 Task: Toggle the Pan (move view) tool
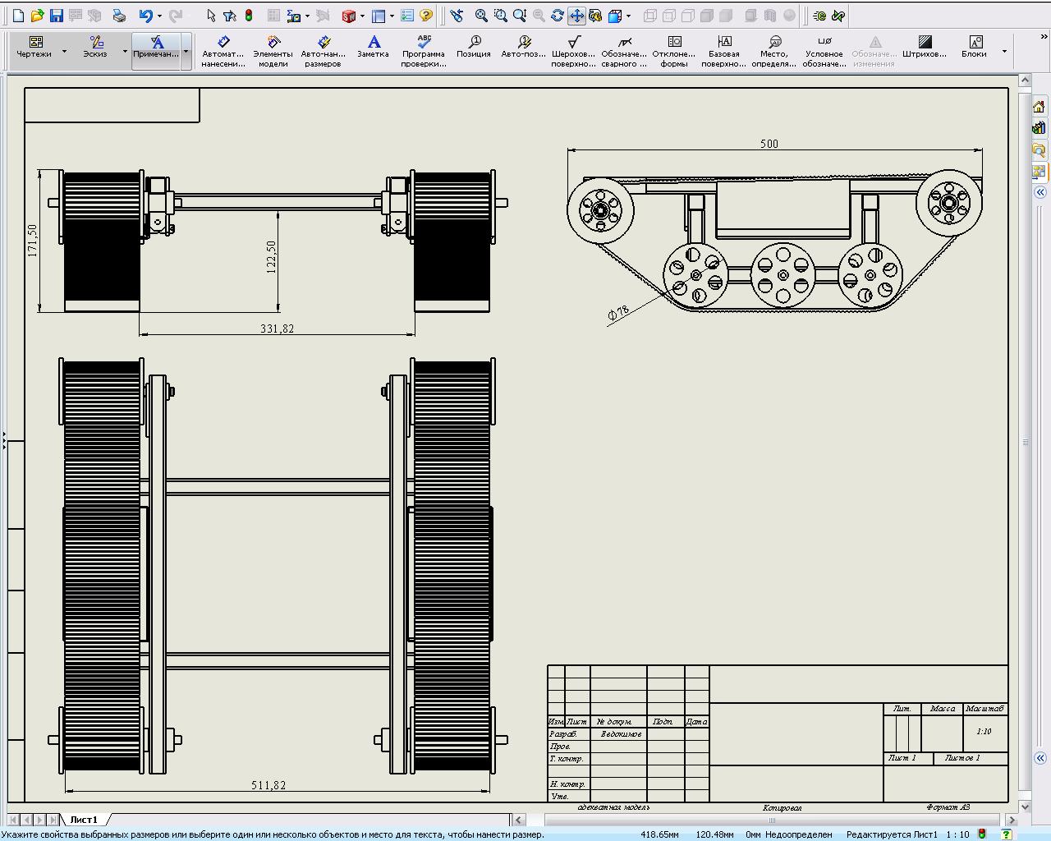576,16
